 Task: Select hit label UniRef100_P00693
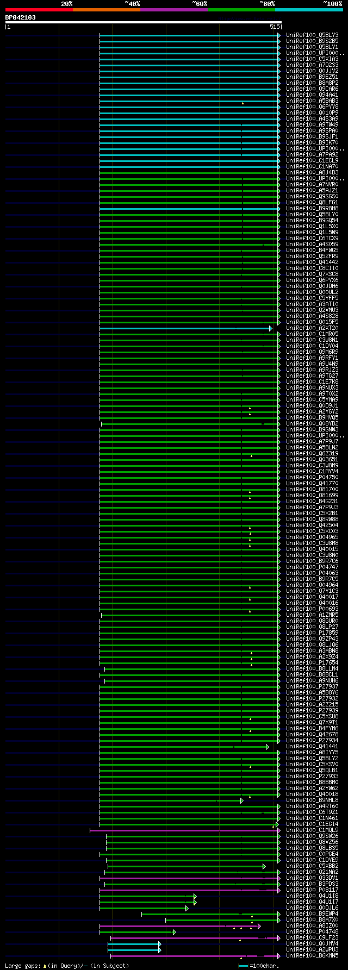point(312,609)
